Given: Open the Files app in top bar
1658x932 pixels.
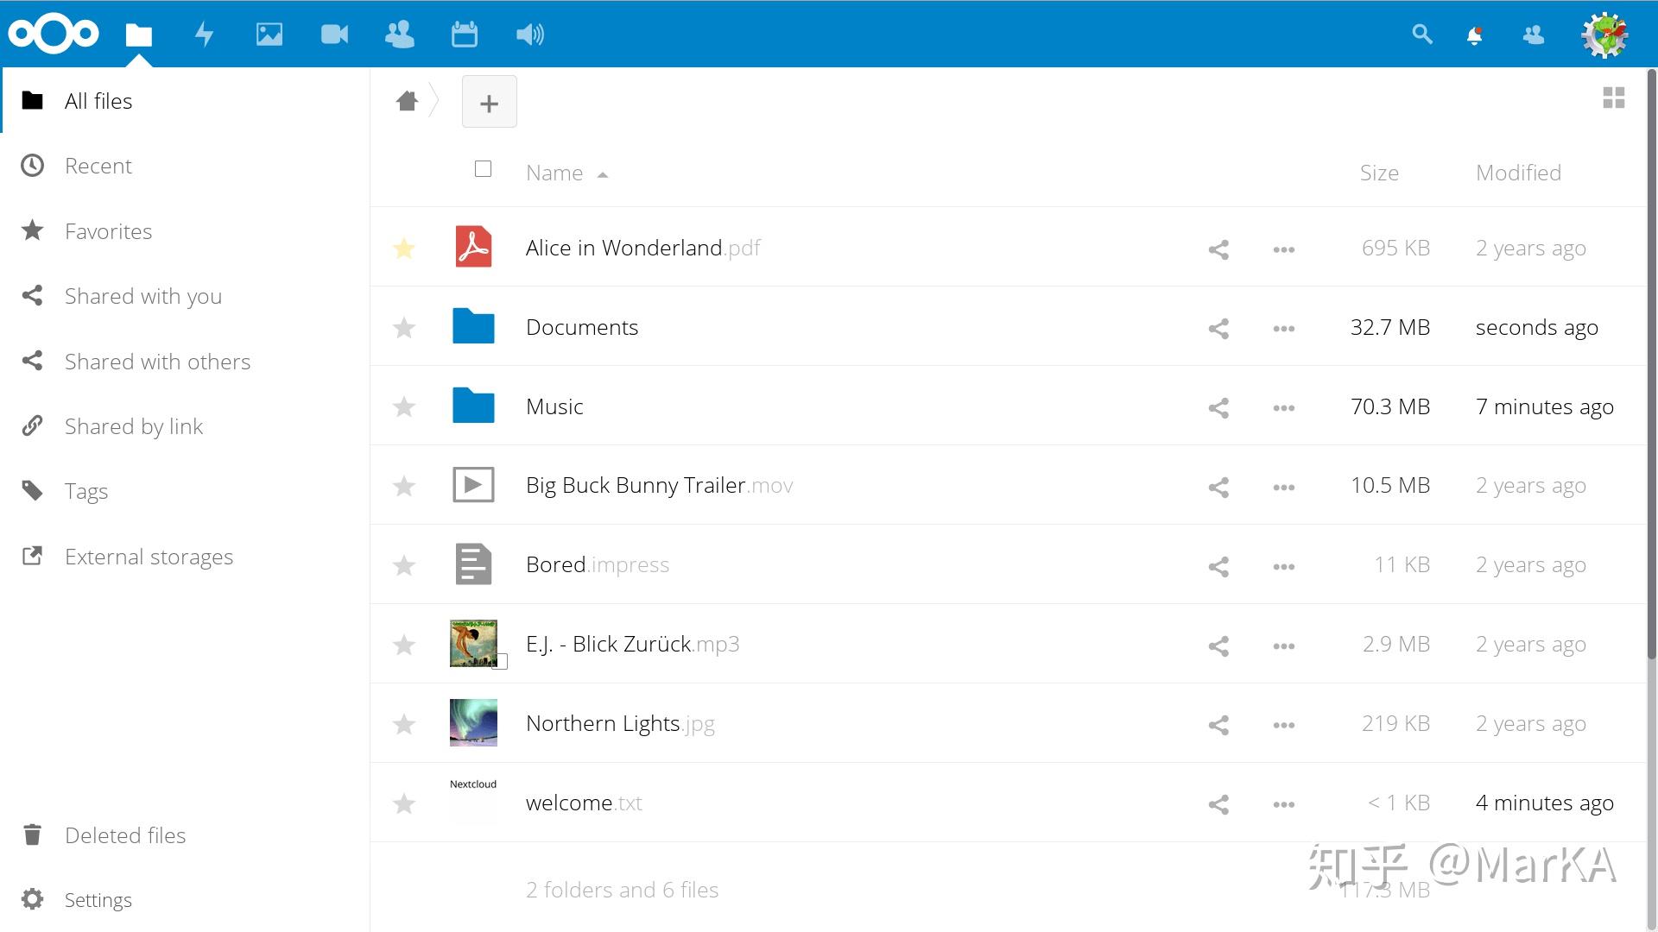Looking at the screenshot, I should pos(138,35).
